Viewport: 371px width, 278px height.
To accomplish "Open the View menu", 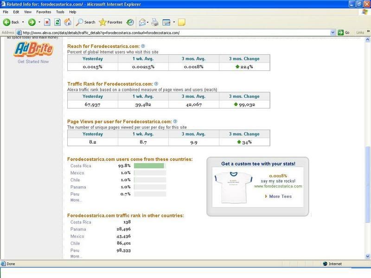I will 28,12.
